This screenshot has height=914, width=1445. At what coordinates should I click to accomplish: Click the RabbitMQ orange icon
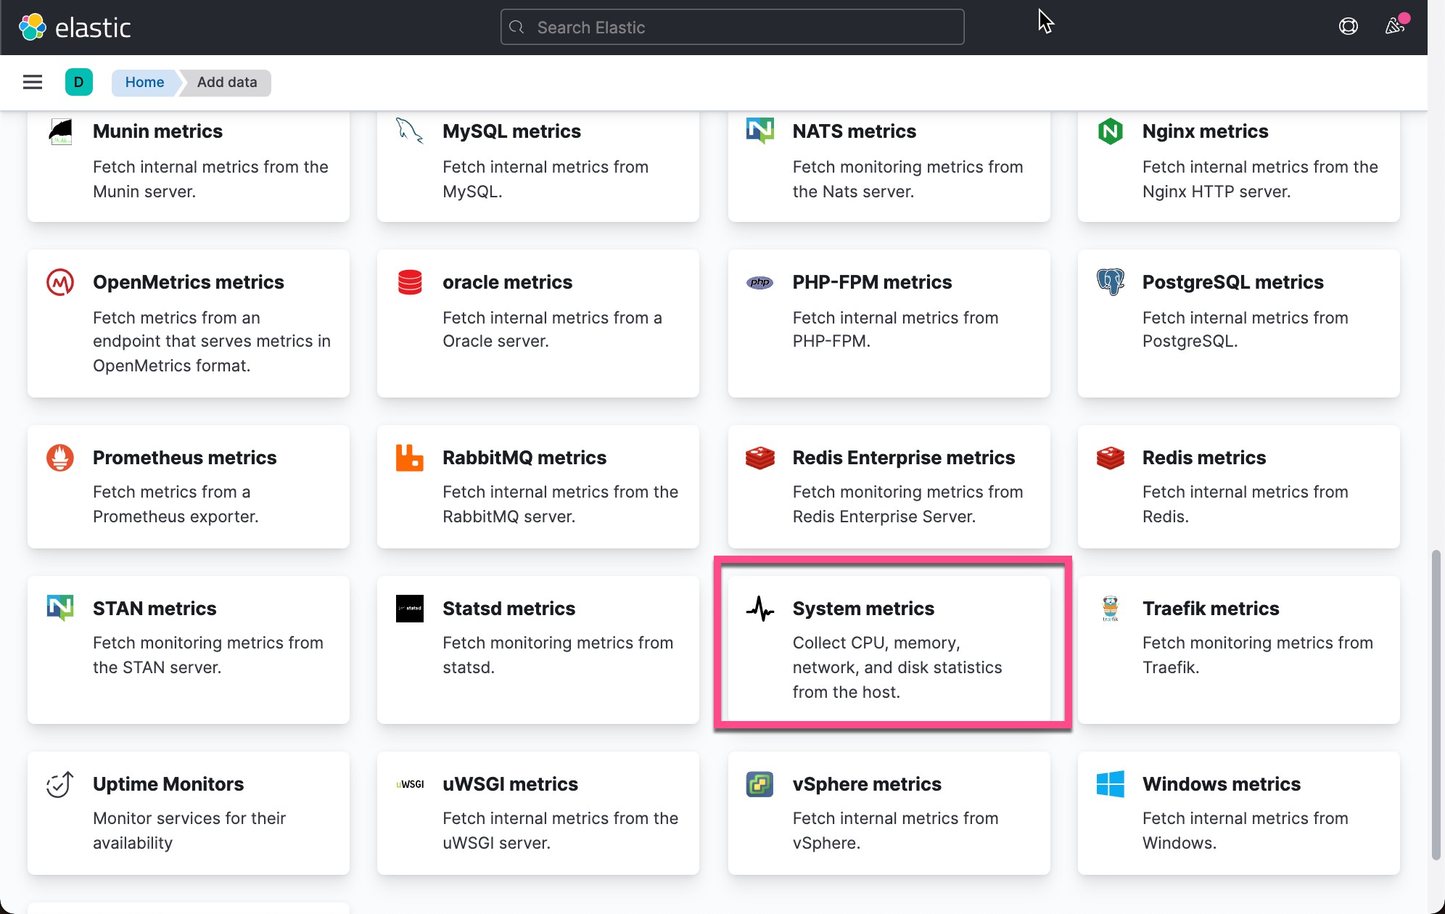pos(409,457)
